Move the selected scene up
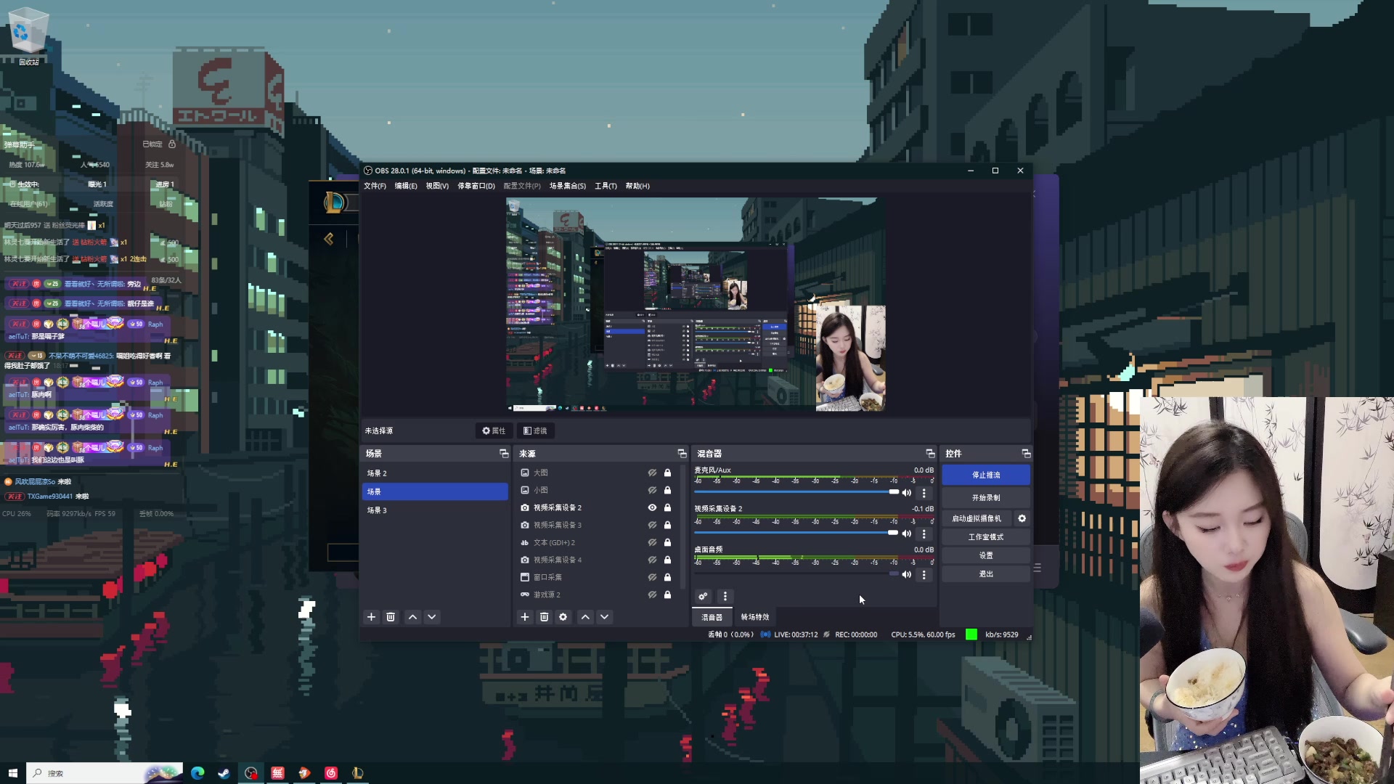The width and height of the screenshot is (1394, 784). (412, 617)
